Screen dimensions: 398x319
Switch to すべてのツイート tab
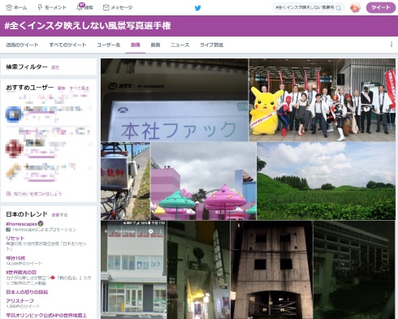pyautogui.click(x=67, y=45)
